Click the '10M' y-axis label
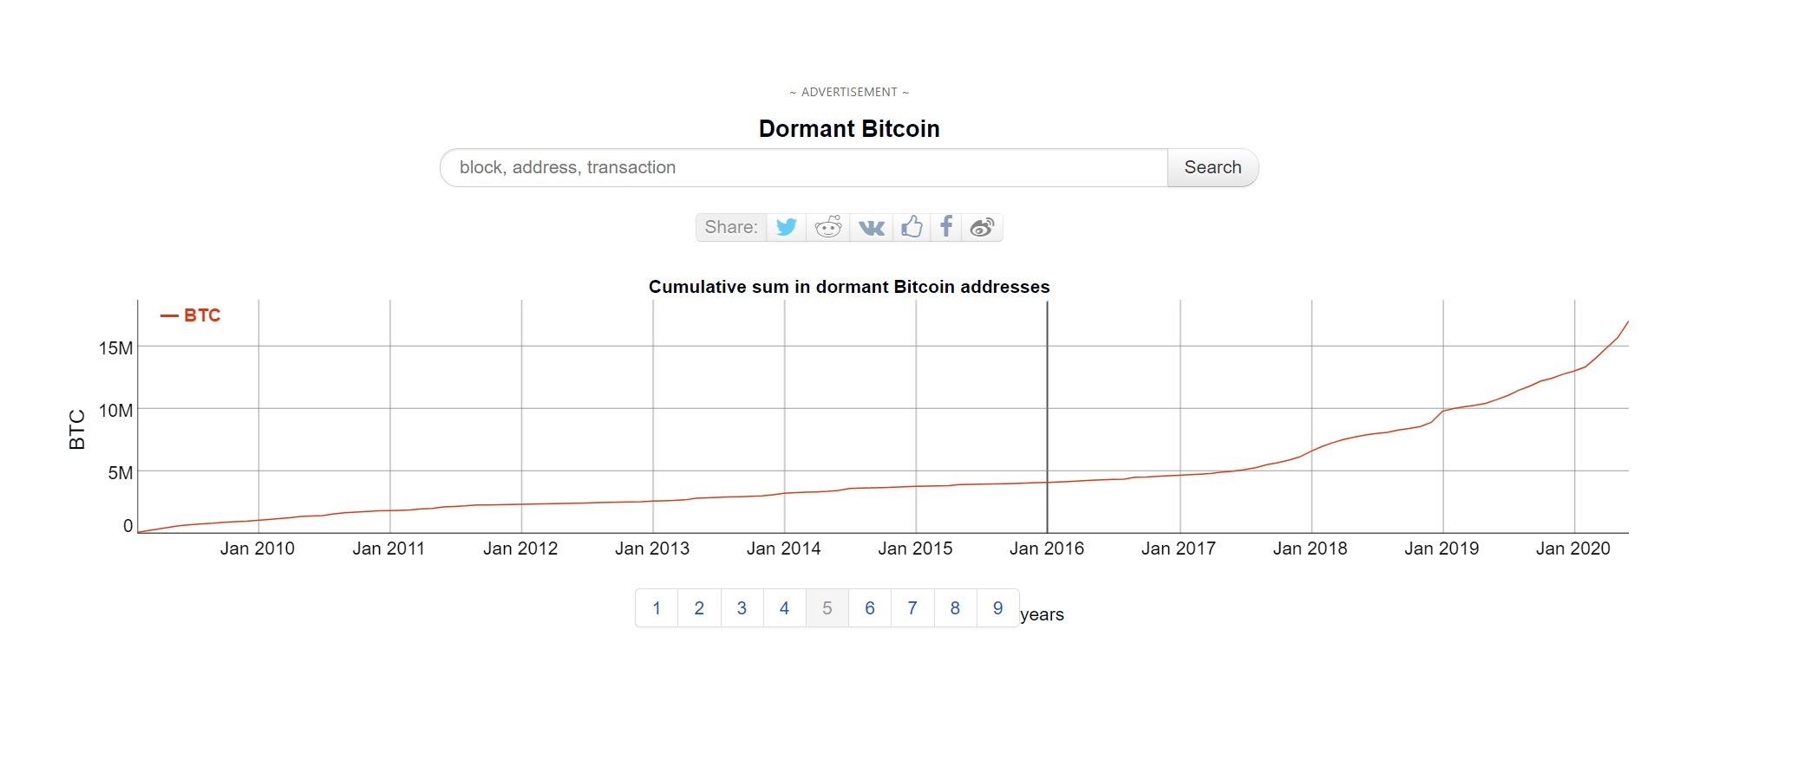The height and width of the screenshot is (766, 1804). click(x=115, y=411)
